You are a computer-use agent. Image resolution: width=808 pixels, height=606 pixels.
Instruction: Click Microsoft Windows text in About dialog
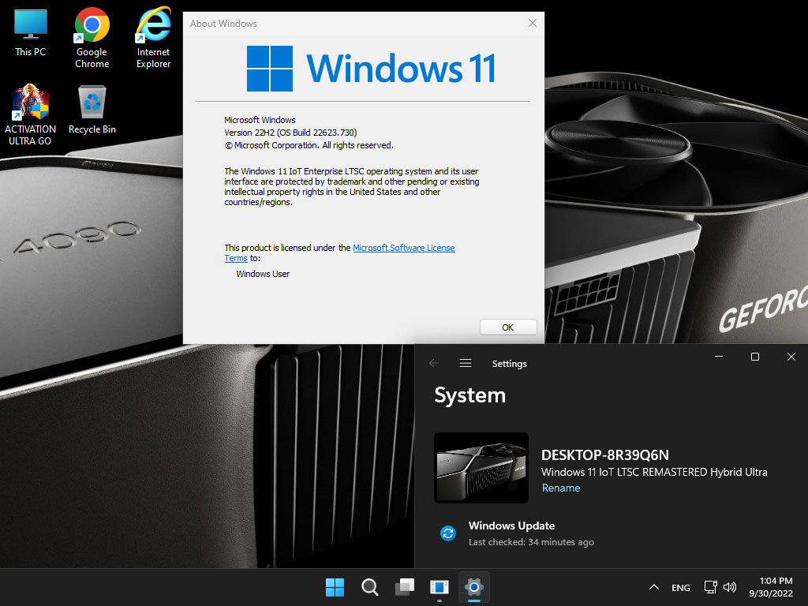click(260, 120)
